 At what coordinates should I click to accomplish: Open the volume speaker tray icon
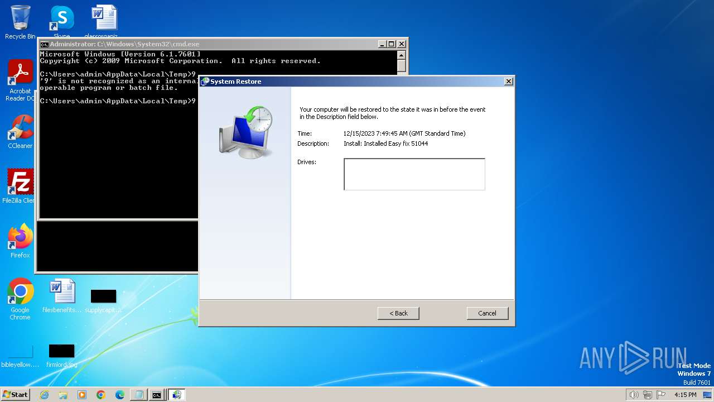coord(634,395)
